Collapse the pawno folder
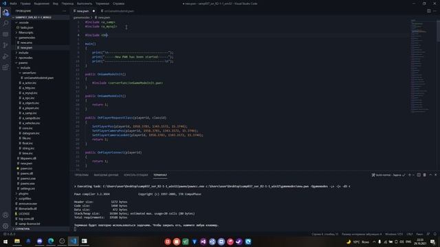This screenshot has height=247, width=440. (x=41, y=62)
